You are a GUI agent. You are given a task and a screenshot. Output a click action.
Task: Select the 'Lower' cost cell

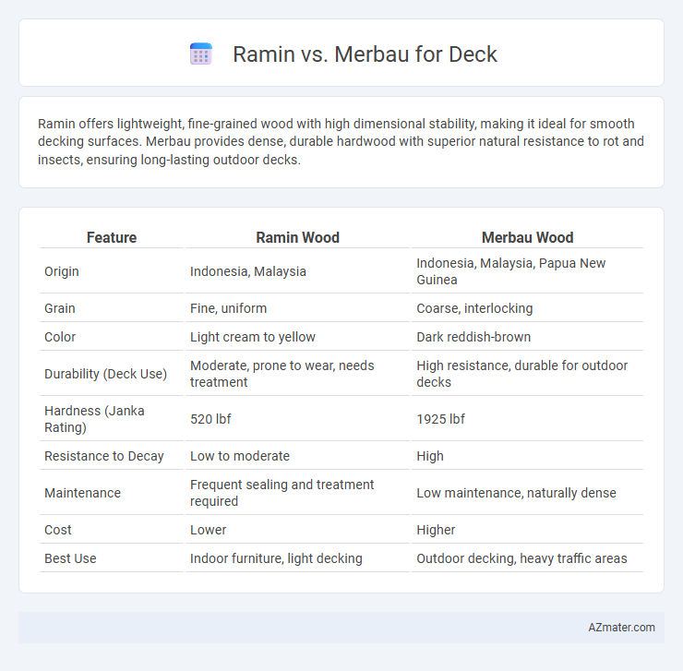click(x=208, y=530)
